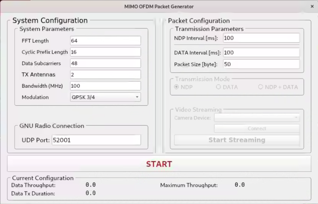The width and height of the screenshot is (318, 204).
Task: Click the Modulation dropdown arrow
Action: 137,97
